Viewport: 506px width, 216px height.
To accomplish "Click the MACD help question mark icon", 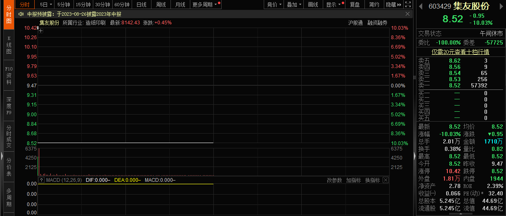I will [41, 180].
